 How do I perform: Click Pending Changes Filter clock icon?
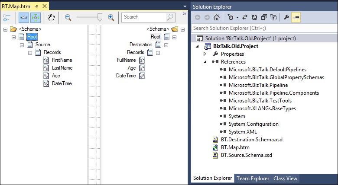[231, 17]
